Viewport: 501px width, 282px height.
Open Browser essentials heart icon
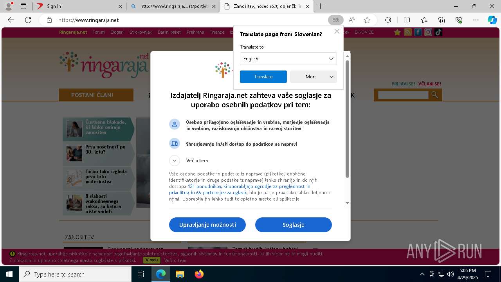tap(459, 20)
